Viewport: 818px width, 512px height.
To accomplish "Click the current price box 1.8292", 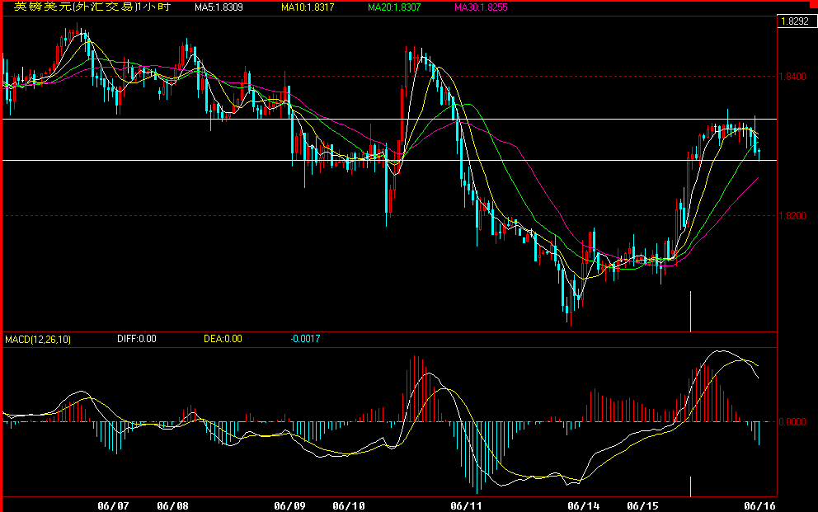I will [792, 22].
